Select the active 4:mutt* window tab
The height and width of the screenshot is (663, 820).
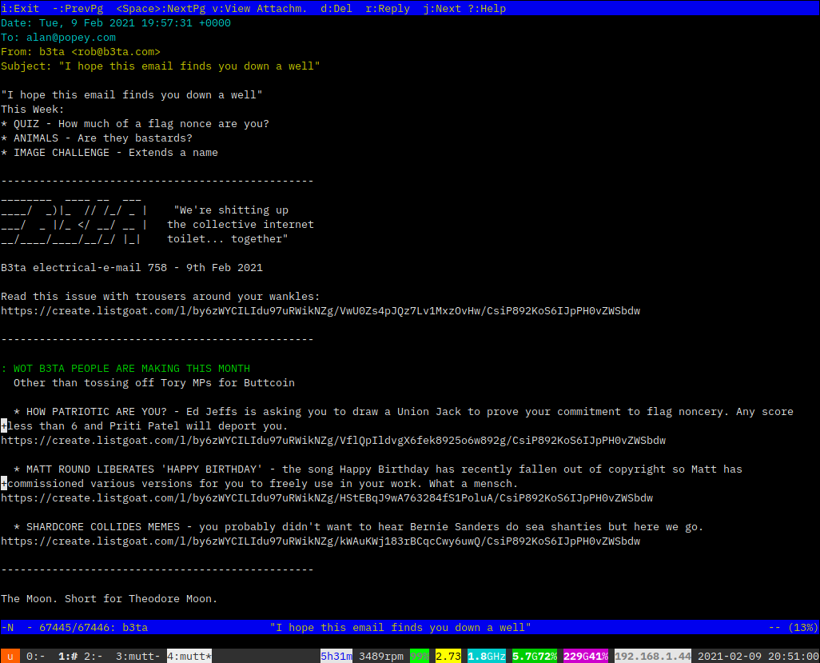189,656
